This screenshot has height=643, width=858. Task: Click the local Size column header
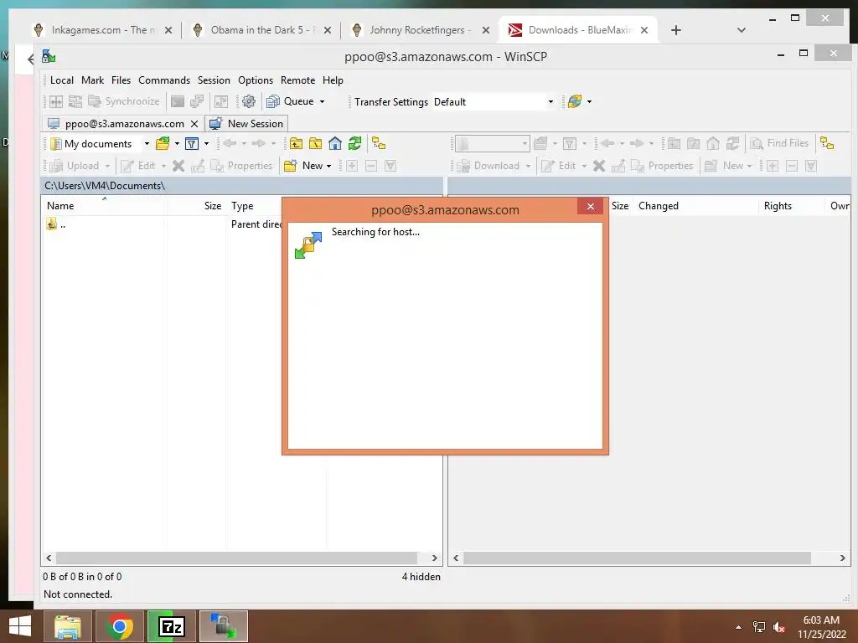[x=197, y=206]
